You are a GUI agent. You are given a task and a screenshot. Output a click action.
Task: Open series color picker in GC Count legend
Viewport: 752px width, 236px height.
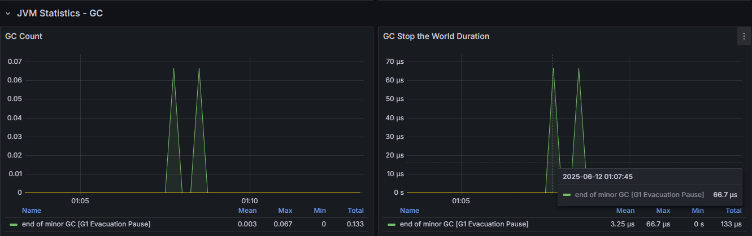pos(13,224)
